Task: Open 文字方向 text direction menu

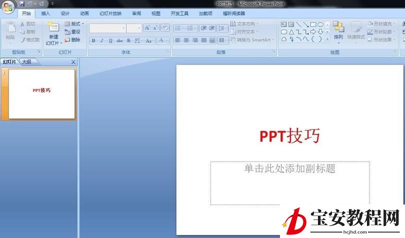Action: coord(244,24)
